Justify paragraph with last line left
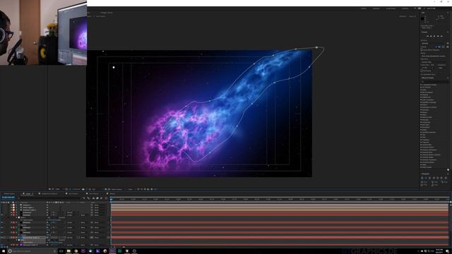The height and width of the screenshot is (254, 452). coord(434,178)
